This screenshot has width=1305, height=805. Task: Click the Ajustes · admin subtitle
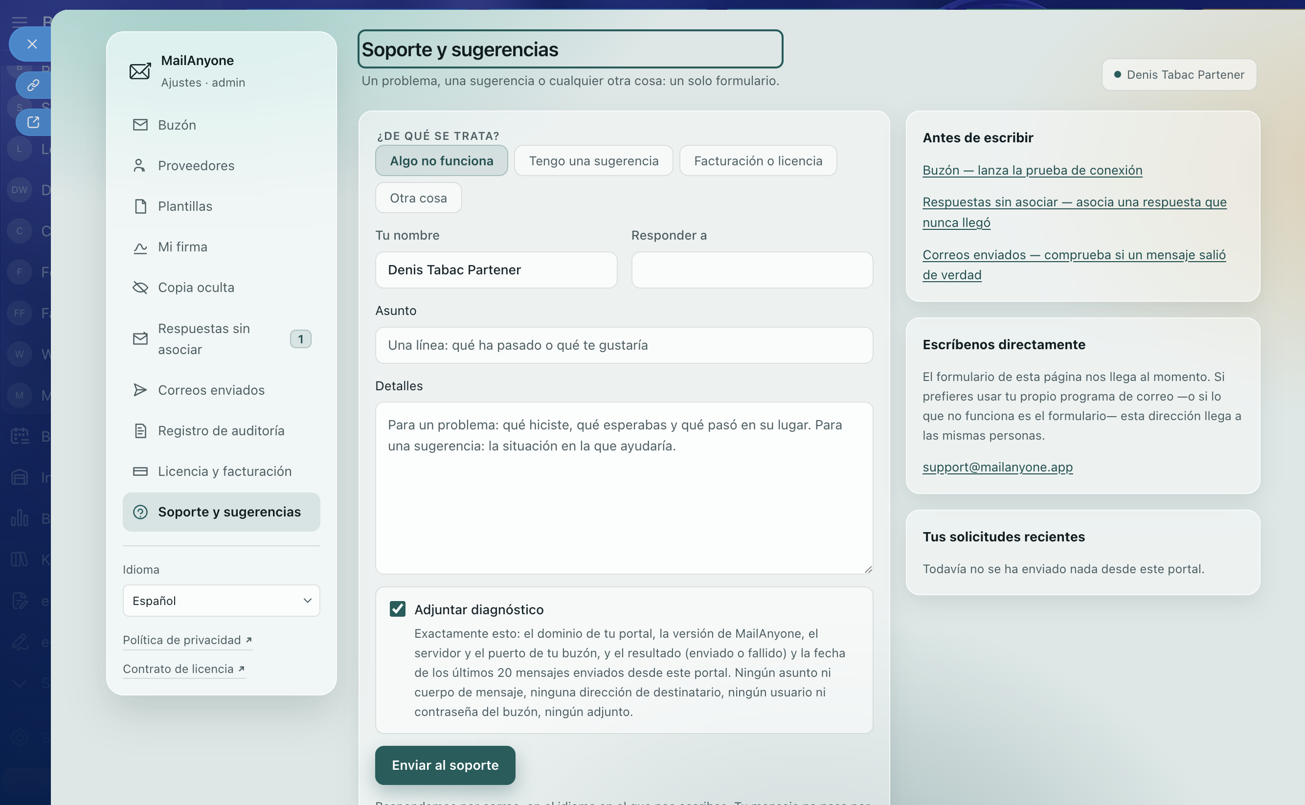[x=203, y=83]
